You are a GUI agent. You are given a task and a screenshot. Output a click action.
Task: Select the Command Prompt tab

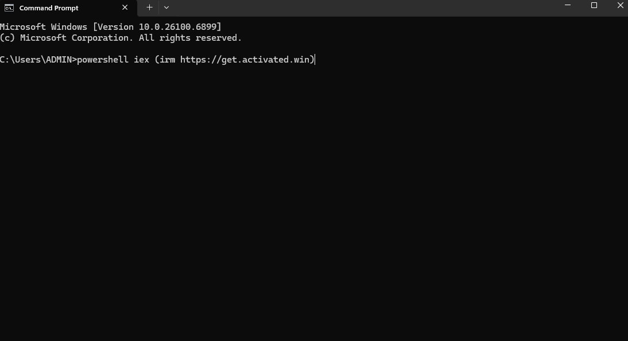(x=49, y=8)
